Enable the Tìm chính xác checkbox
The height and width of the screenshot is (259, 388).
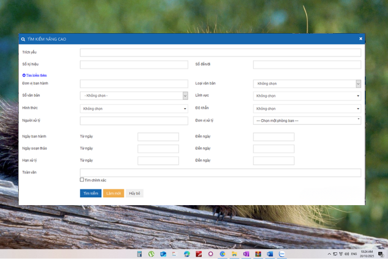[82, 180]
